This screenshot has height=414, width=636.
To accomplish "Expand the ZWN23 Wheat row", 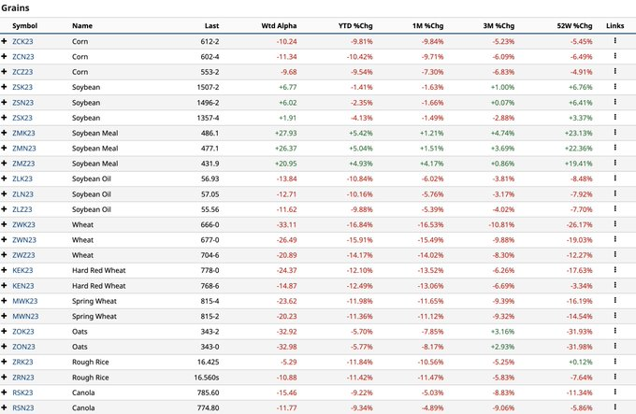I will pos(5,239).
